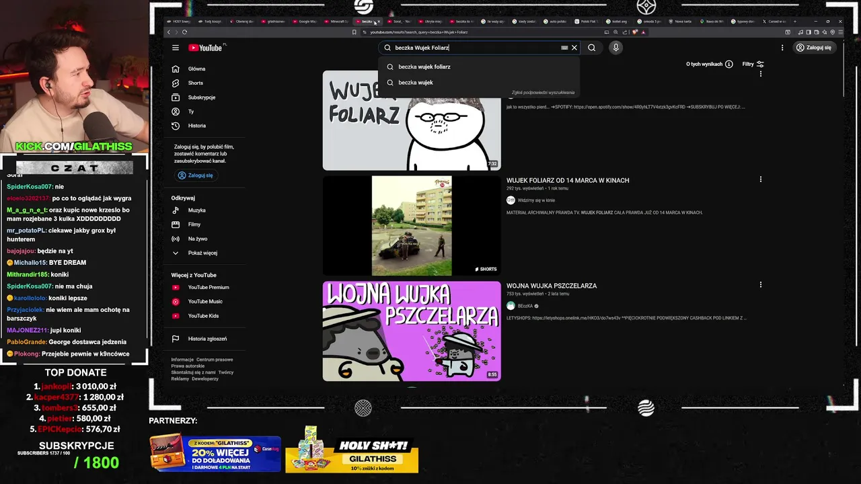Click the sidebar Zaloguj się button
The height and width of the screenshot is (484, 861).
tap(196, 175)
